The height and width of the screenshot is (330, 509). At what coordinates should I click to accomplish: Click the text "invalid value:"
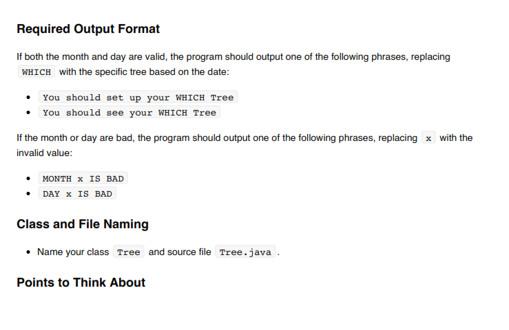tap(45, 153)
